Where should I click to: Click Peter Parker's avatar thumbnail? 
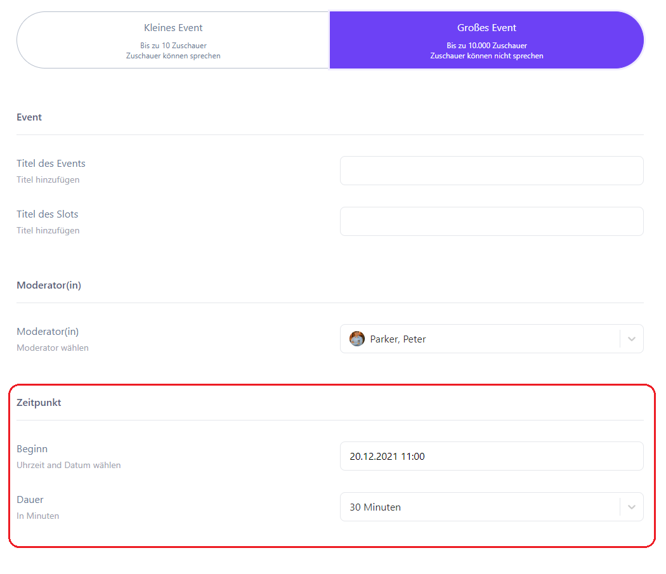[x=357, y=339]
